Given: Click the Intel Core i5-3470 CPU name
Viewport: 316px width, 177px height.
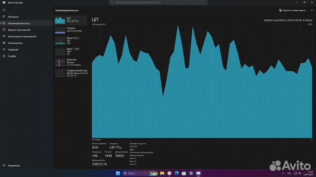Looking at the screenshot, I should point(288,20).
